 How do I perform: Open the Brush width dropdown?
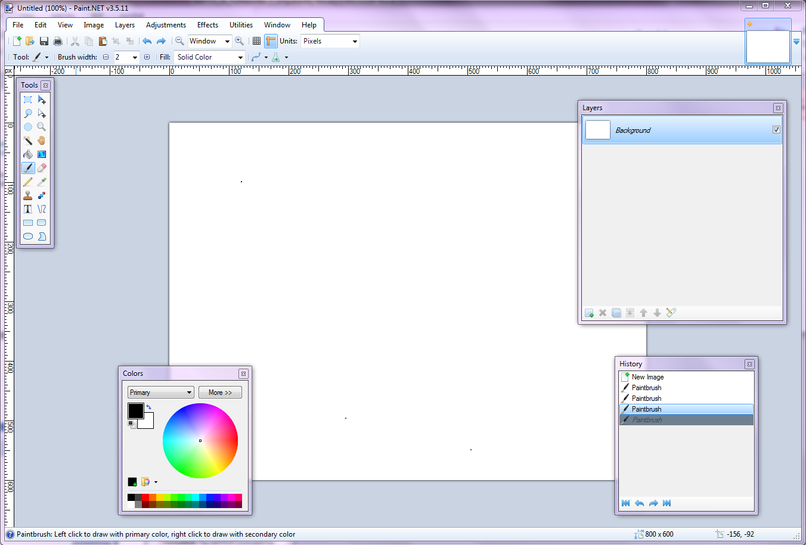pos(135,57)
